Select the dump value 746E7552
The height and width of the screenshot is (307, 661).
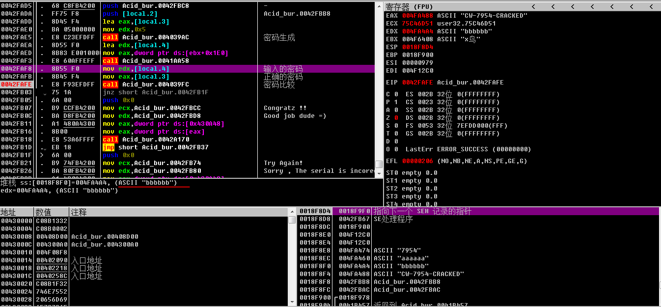52,292
